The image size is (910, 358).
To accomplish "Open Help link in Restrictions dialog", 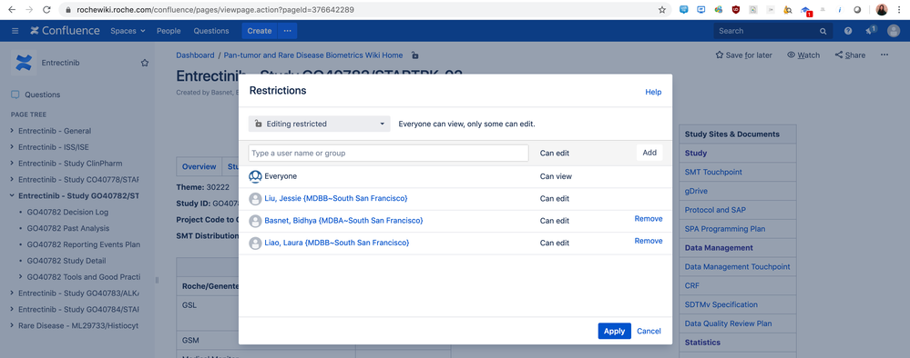I will pos(653,92).
